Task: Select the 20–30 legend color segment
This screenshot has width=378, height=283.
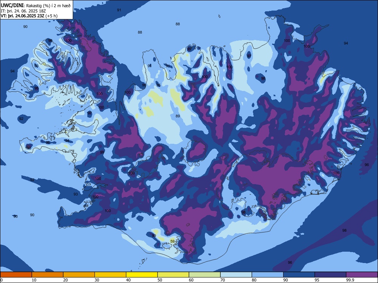Action: 79,275
